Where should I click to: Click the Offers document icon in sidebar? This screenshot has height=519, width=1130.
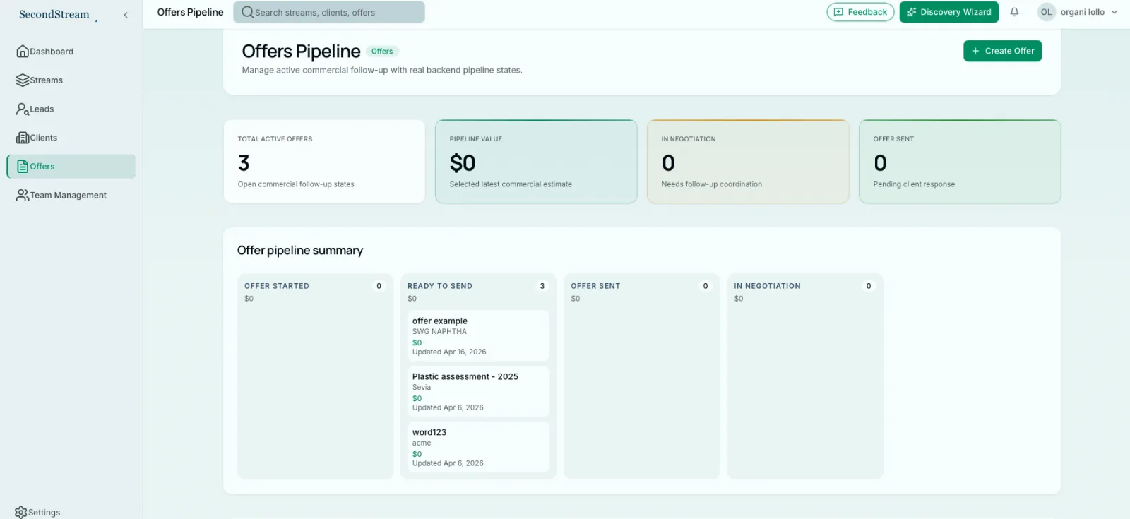(23, 167)
